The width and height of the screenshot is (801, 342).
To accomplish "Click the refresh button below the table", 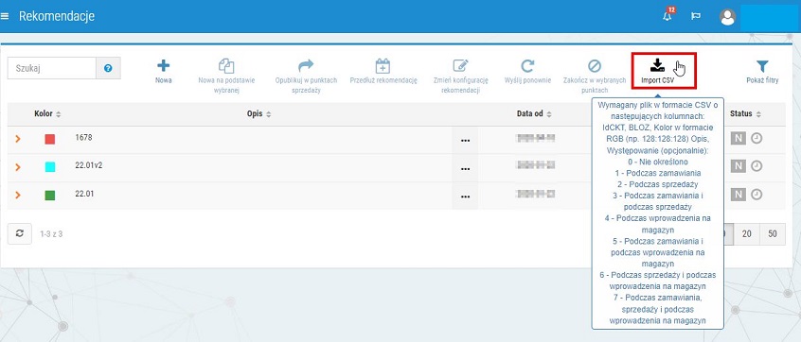I will click(20, 233).
